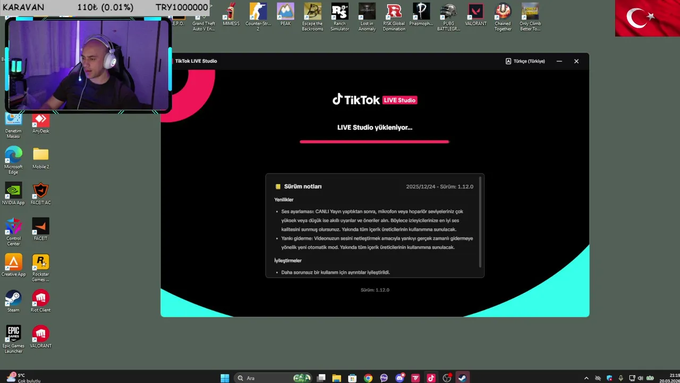Open Discord from the taskbar
The width and height of the screenshot is (680, 383).
(399, 378)
